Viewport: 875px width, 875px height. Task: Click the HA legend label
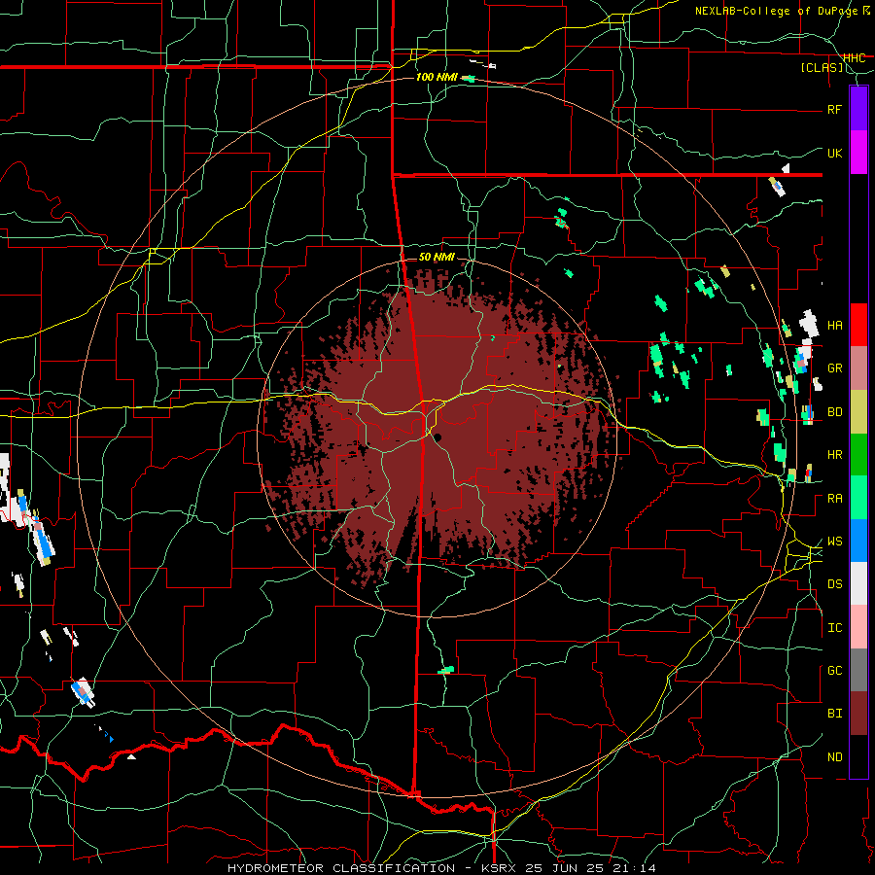[x=834, y=325]
